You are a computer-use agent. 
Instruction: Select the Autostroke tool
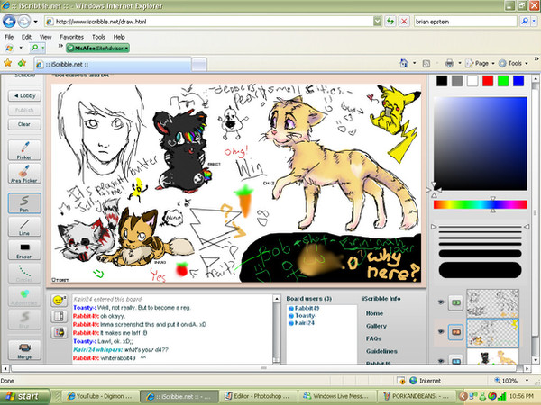tap(24, 296)
